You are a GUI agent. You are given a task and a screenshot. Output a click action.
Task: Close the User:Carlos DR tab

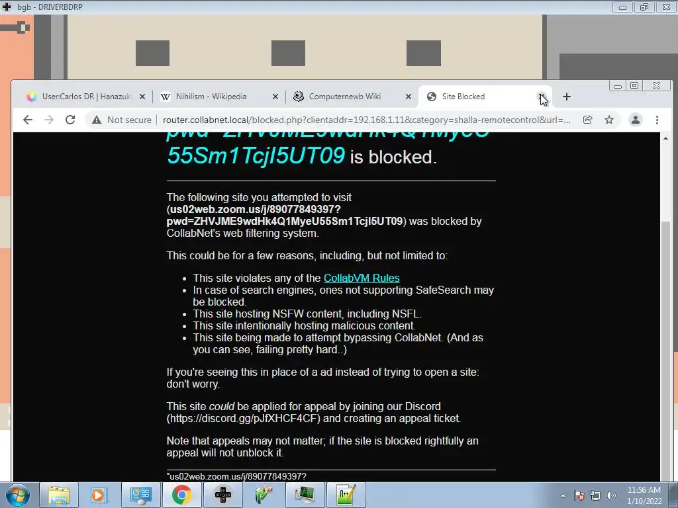coord(142,97)
